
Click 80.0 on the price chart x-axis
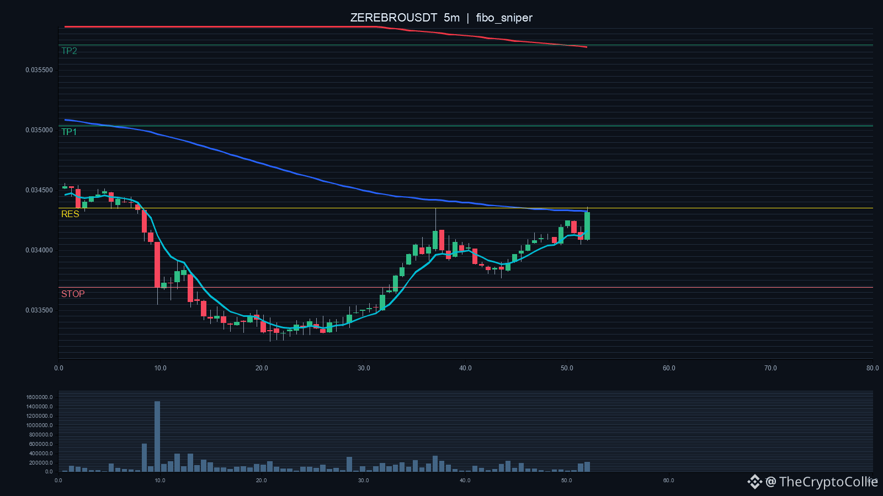(x=872, y=368)
